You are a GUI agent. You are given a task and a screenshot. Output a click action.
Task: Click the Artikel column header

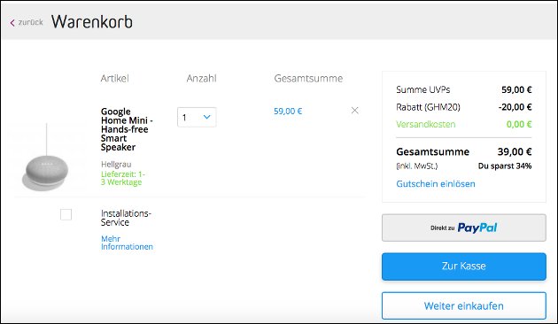coord(114,78)
